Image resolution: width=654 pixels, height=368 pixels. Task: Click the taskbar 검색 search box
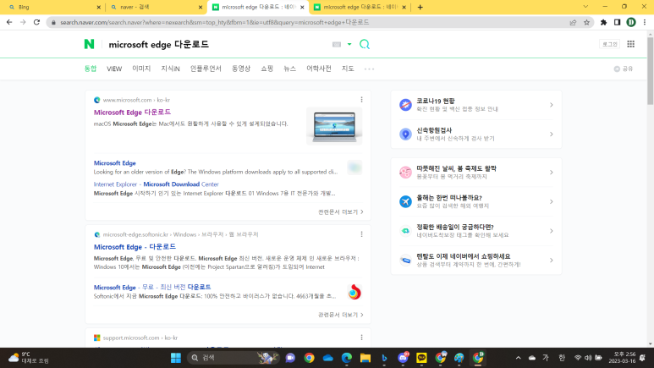tap(234, 358)
